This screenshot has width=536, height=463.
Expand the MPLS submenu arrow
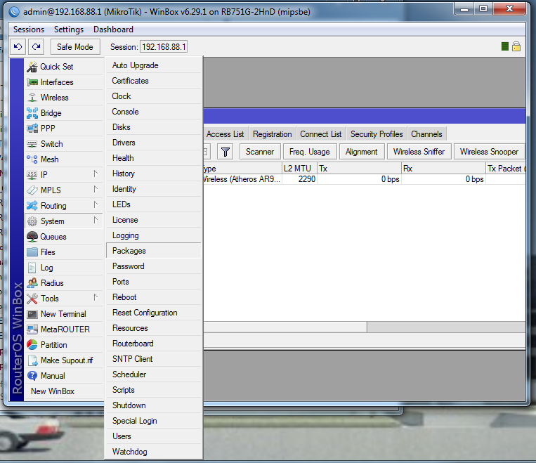(96, 190)
